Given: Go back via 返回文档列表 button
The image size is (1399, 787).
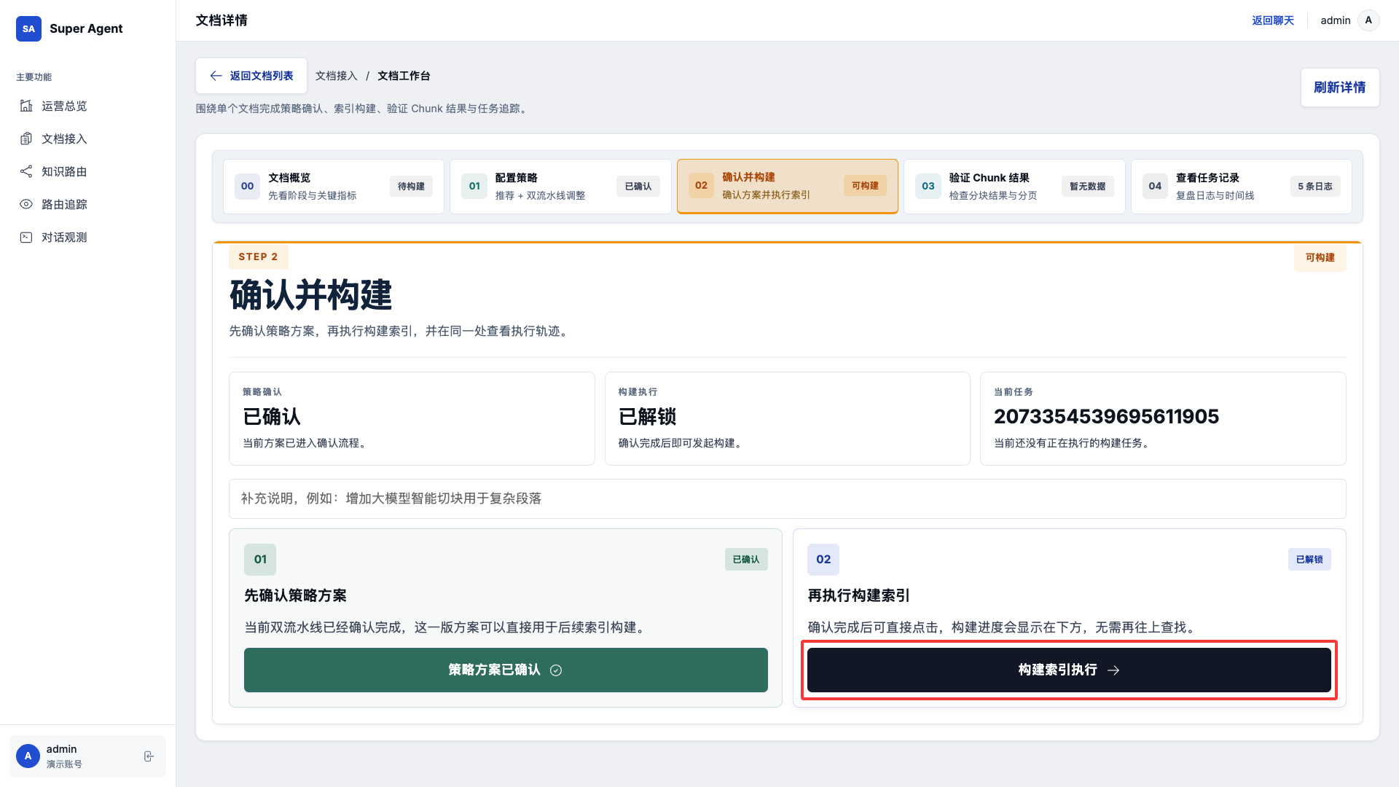Looking at the screenshot, I should coord(251,76).
